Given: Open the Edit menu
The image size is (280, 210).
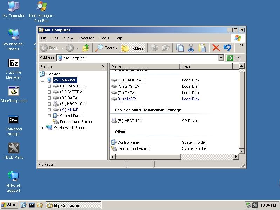Looking at the screenshot, I should click(55, 38).
